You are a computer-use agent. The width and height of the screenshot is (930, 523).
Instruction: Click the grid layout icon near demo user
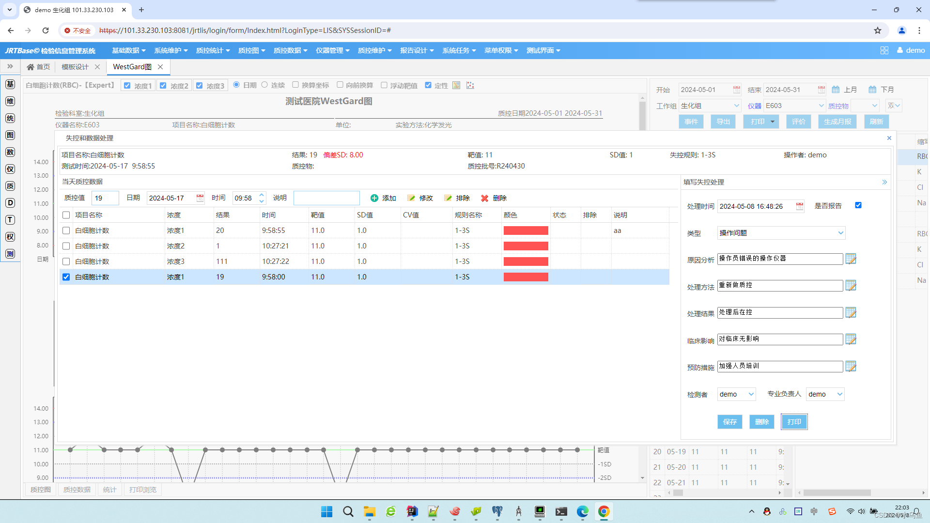click(x=884, y=50)
